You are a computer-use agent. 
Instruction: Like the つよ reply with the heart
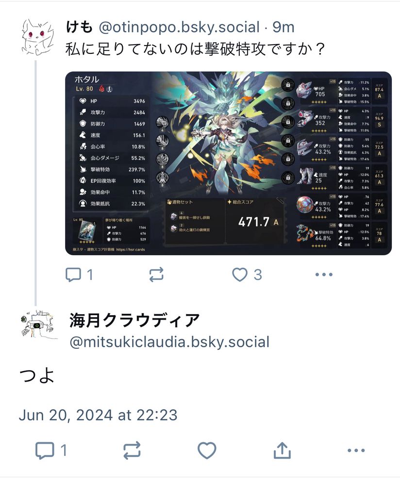click(x=207, y=451)
